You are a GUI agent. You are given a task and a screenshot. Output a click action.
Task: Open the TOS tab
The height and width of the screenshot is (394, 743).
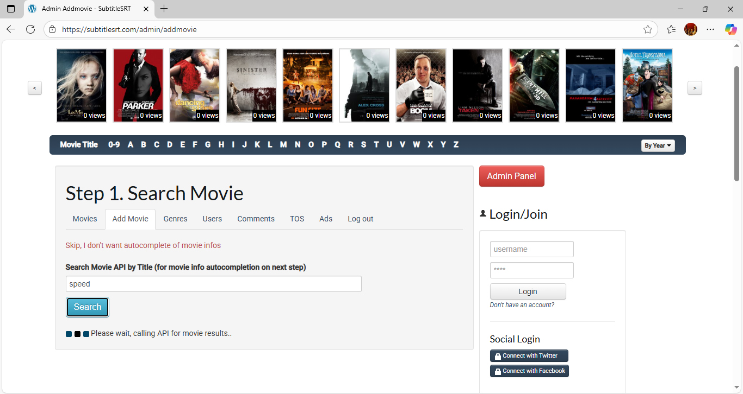pyautogui.click(x=297, y=219)
